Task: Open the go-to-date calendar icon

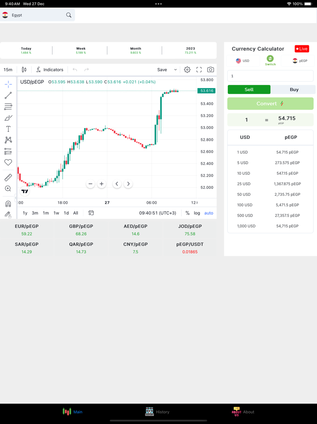Action: [91, 213]
